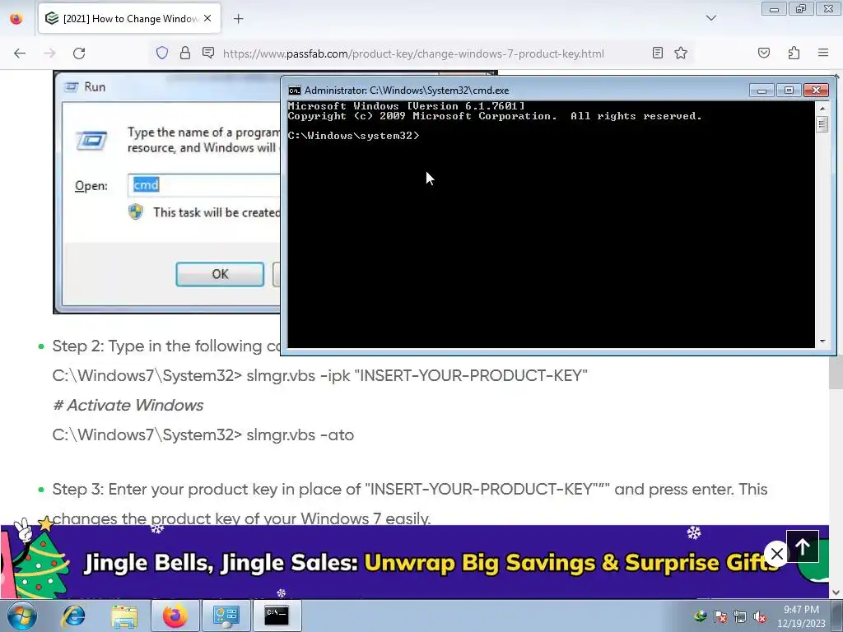
Task: Click the muted volume tray icon
Action: (x=760, y=616)
